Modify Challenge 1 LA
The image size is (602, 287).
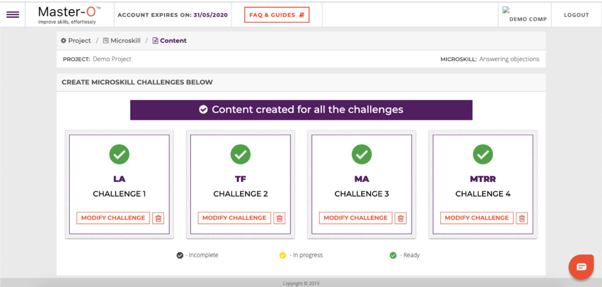pos(113,218)
